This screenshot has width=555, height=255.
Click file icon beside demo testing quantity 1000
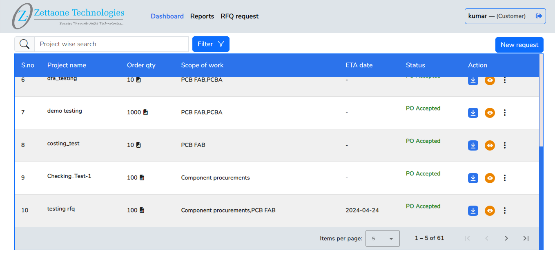tap(145, 112)
